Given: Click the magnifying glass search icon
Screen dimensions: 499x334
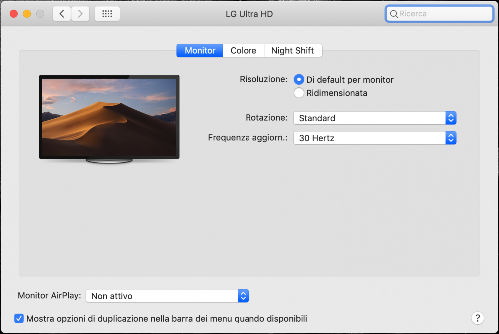Looking at the screenshot, I should point(394,14).
